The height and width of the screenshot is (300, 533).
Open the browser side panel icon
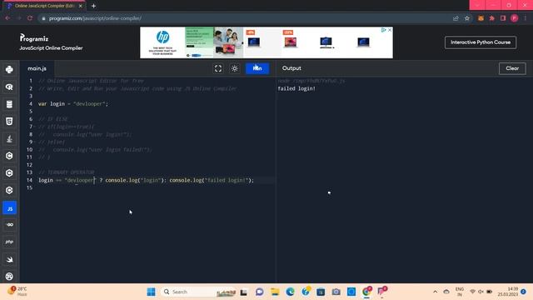503,18
